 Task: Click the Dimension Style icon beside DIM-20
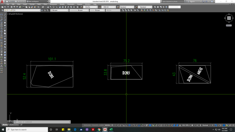(100, 7)
